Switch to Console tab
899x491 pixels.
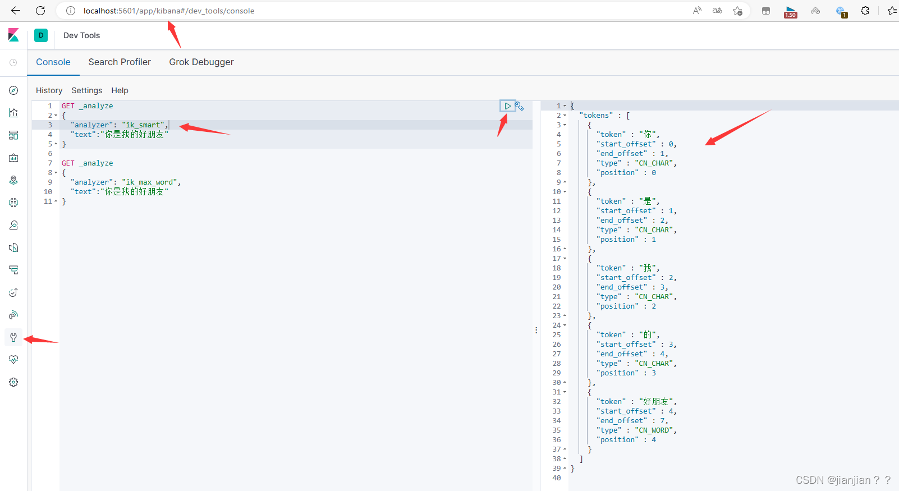click(x=53, y=62)
